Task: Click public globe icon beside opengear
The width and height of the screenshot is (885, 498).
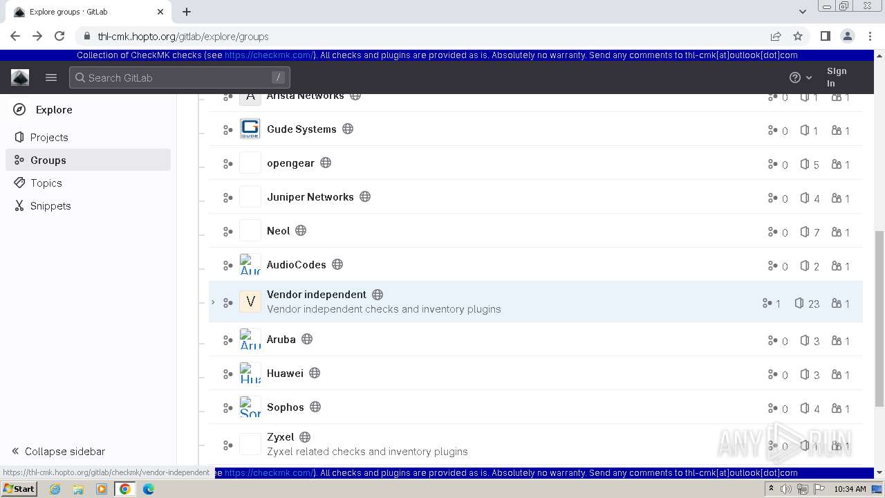Action: 326,163
